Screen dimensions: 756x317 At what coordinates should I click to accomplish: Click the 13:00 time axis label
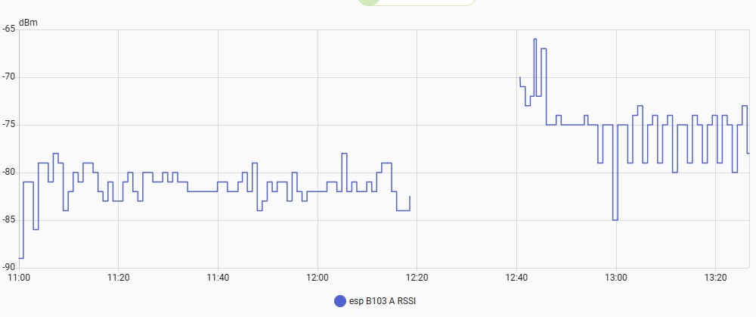point(616,277)
